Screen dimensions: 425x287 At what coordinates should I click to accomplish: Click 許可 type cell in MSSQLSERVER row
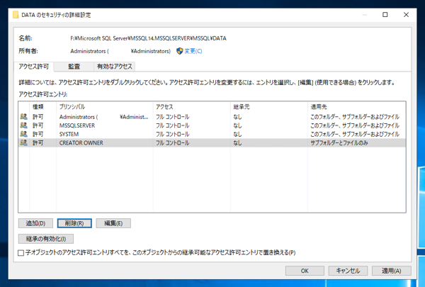[x=38, y=125]
